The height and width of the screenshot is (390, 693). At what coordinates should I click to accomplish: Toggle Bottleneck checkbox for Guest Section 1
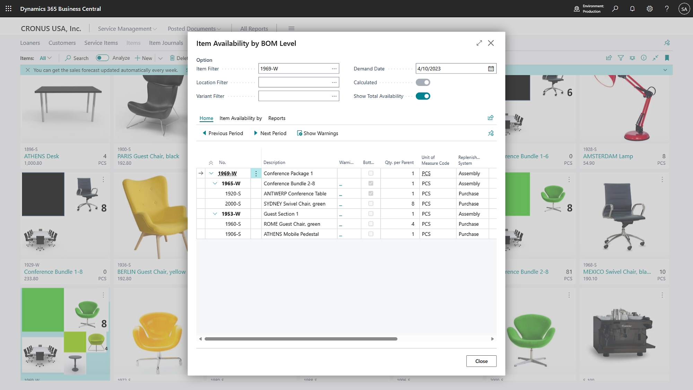point(371,214)
